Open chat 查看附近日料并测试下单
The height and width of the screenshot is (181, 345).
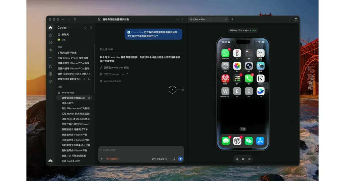coord(74,130)
